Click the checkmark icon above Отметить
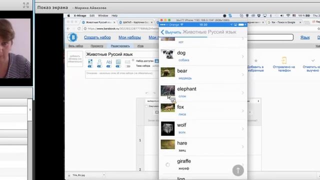320x180 pixels. pyautogui.click(x=313, y=60)
